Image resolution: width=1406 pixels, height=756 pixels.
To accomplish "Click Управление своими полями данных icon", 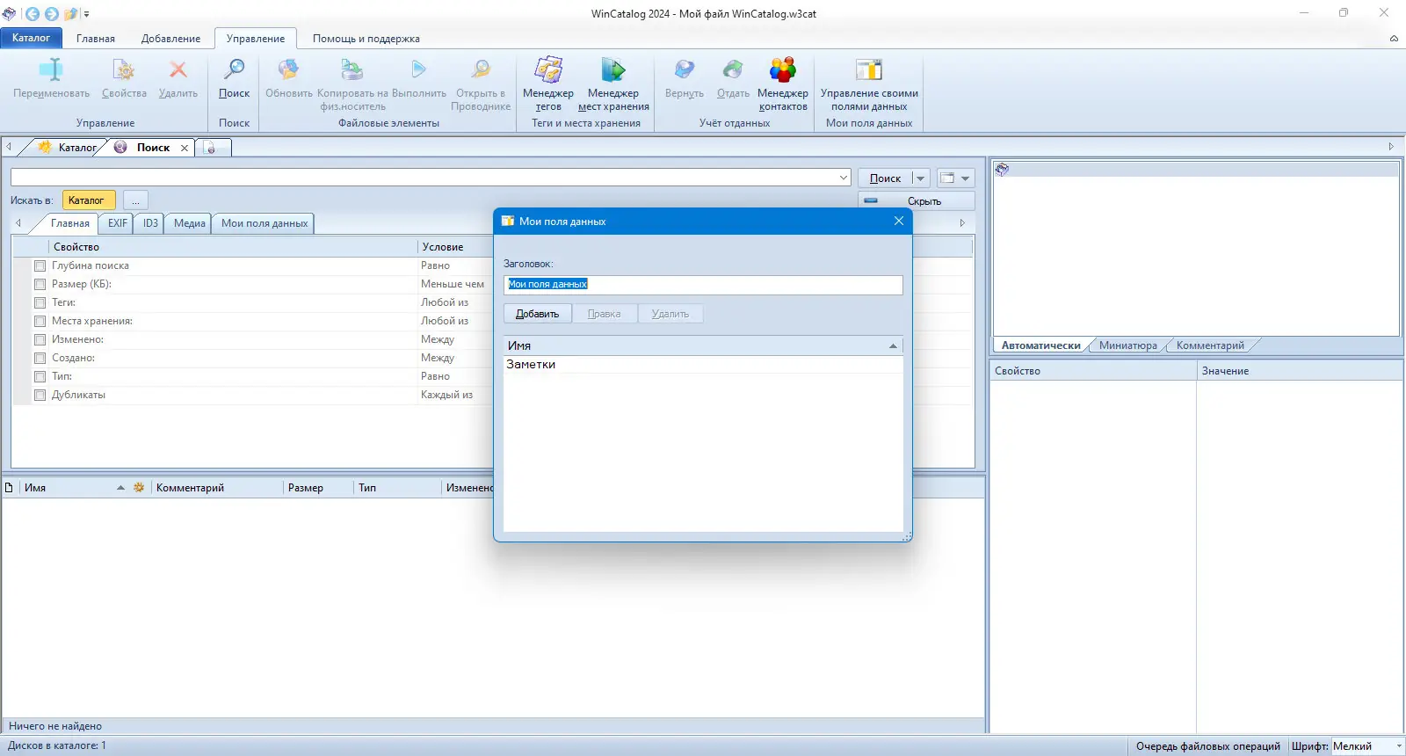I will pos(869,69).
